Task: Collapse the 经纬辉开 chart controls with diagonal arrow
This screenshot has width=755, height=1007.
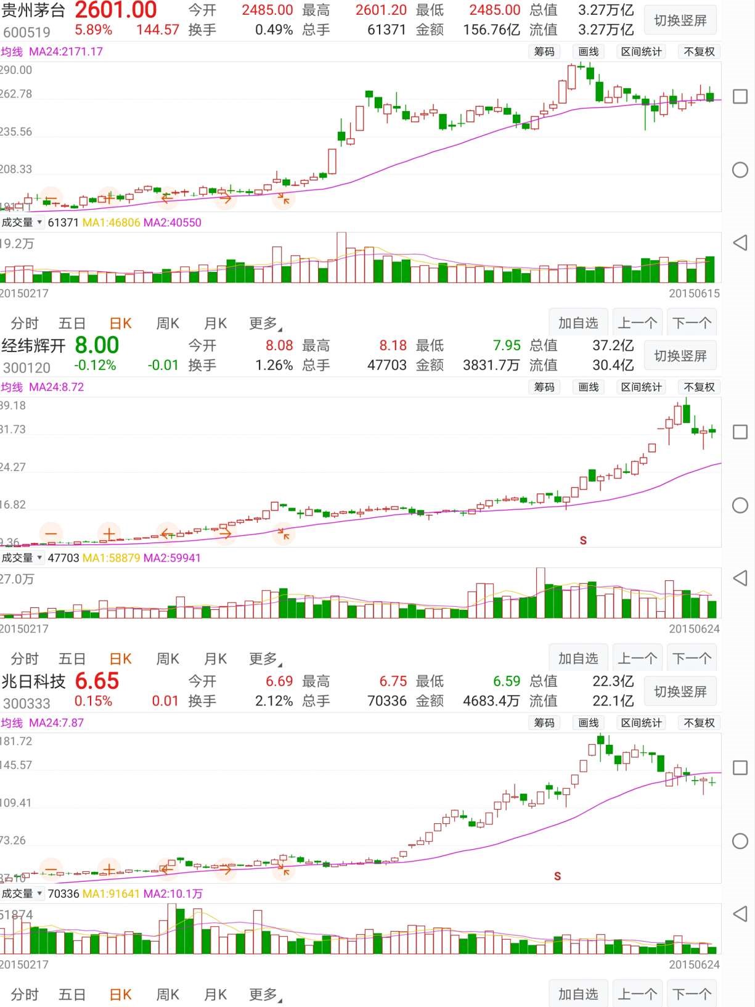Action: (284, 534)
